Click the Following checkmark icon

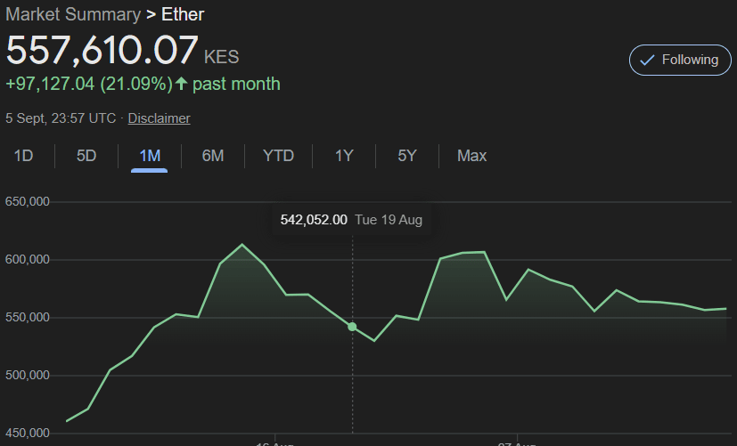coord(648,60)
